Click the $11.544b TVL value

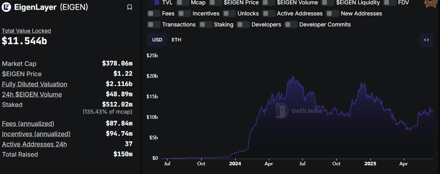click(25, 41)
